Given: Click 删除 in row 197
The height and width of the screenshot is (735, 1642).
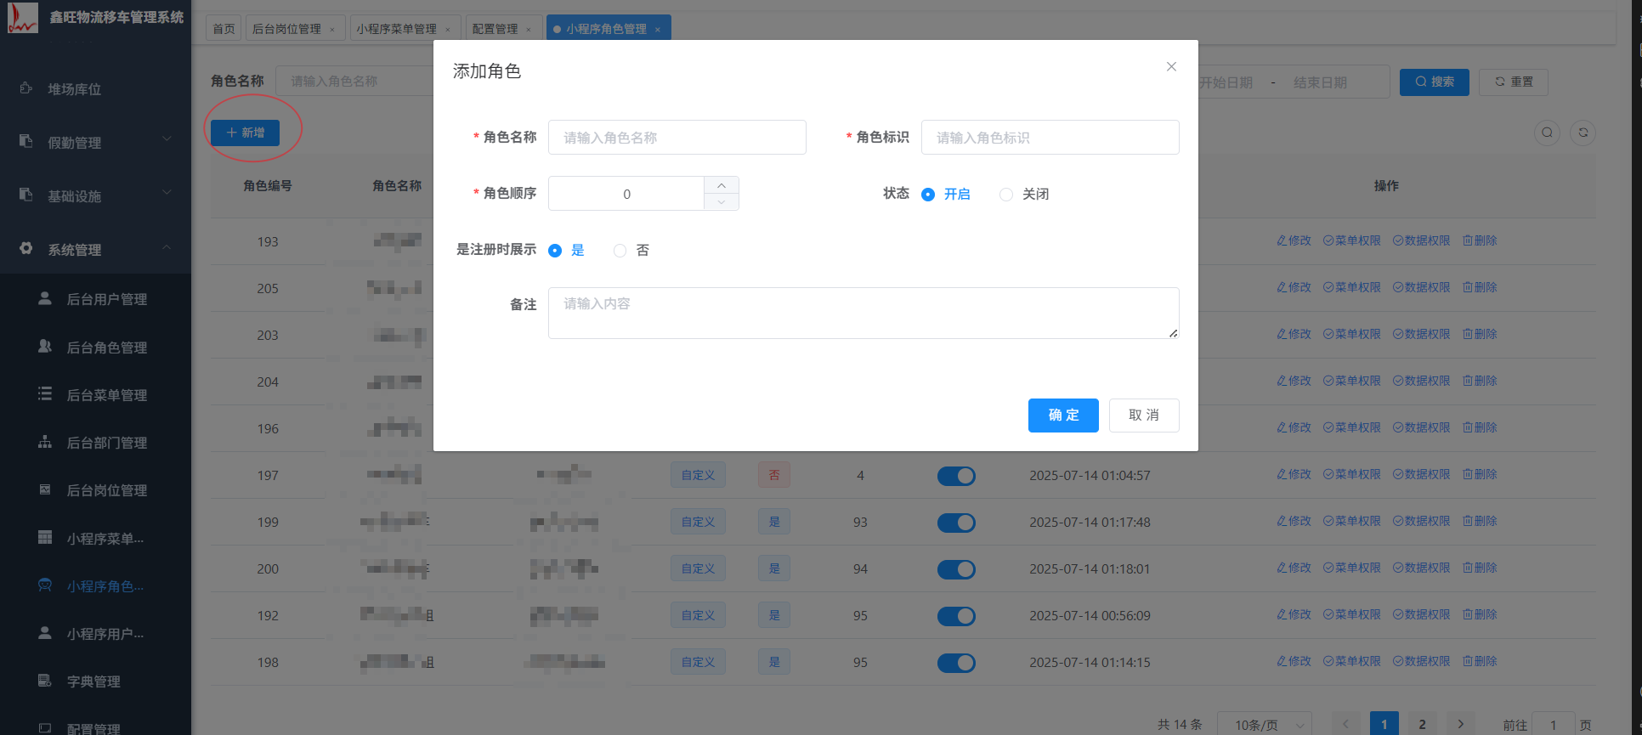Looking at the screenshot, I should click(1480, 474).
